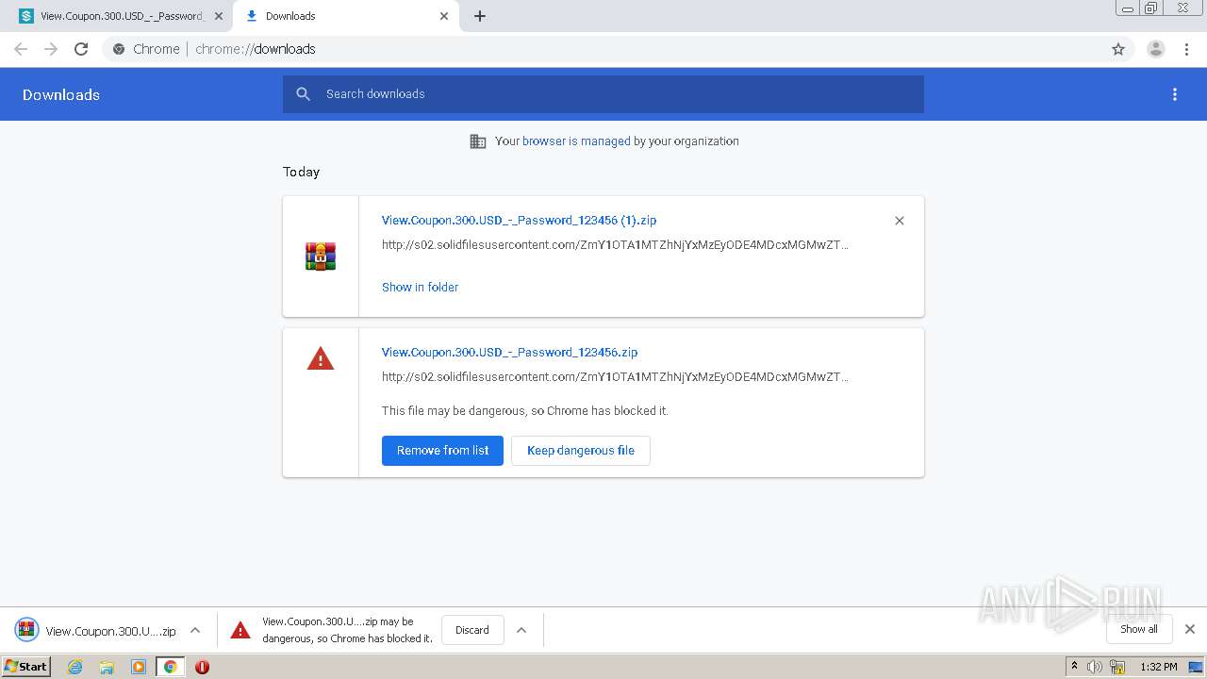Select the Downloads browser tab
Viewport: 1207px width, 679px height.
345,16
